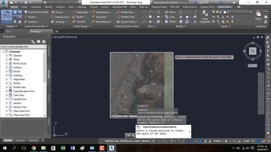Viewport: 271px width, 152px height.
Task: Expand the Surface tree node
Action: (7, 68)
